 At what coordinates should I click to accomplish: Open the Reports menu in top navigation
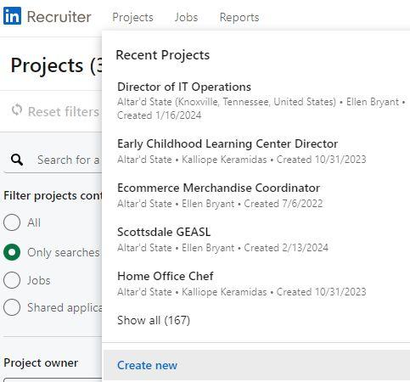point(239,17)
